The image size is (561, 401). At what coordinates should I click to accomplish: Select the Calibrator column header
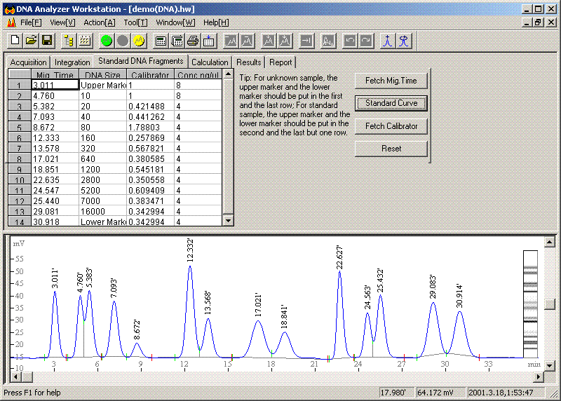click(150, 74)
